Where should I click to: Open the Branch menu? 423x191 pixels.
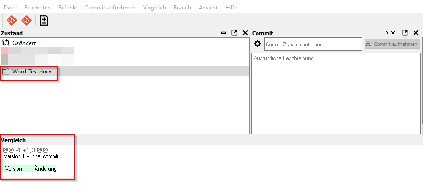[183, 8]
